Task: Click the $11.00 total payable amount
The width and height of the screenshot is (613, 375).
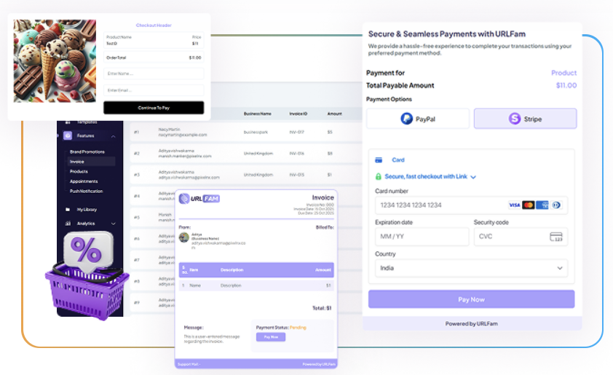Action: tap(566, 85)
